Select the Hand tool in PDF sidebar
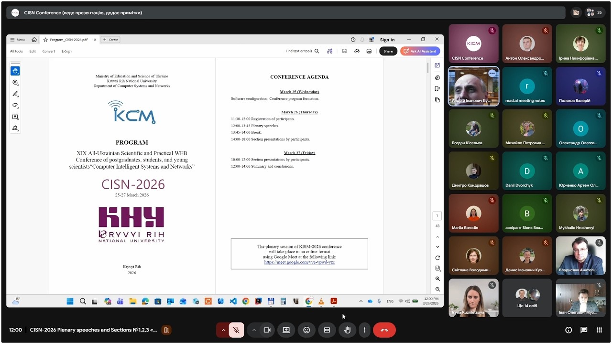This screenshot has height=344, width=612. coord(15,71)
